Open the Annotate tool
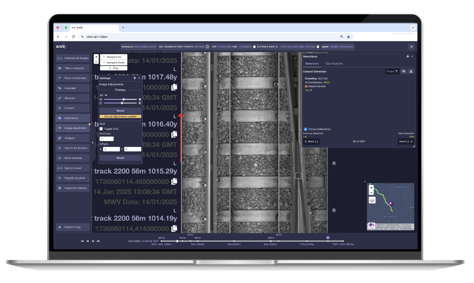This screenshot has width=474, height=283. point(72,88)
